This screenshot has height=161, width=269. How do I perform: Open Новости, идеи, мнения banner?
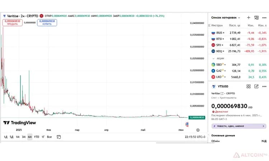[x=239, y=126]
